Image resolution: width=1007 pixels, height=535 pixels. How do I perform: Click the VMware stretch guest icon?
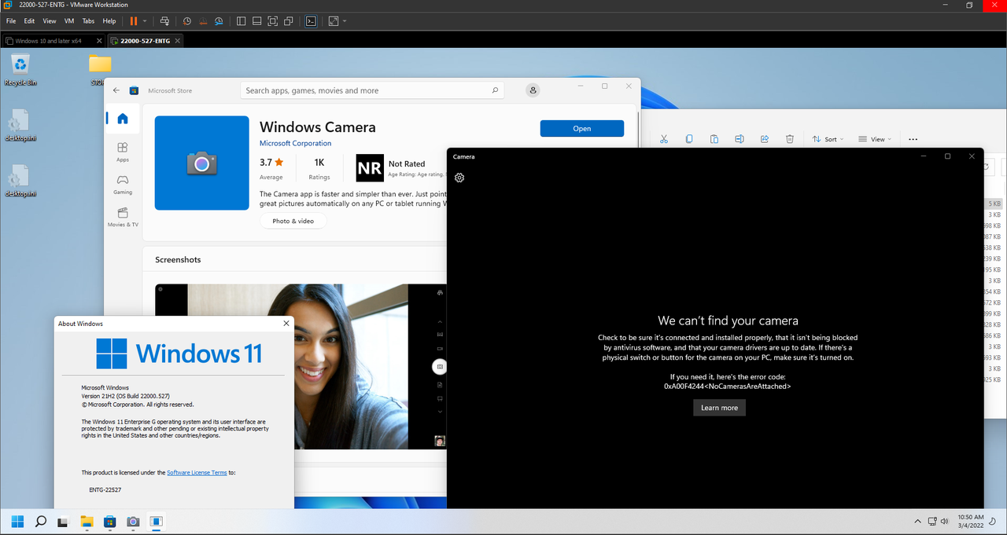(x=334, y=21)
